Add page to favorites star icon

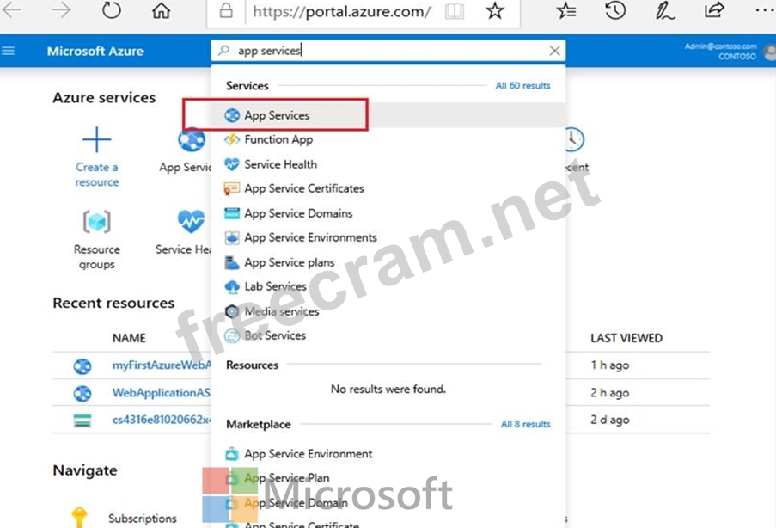point(495,11)
